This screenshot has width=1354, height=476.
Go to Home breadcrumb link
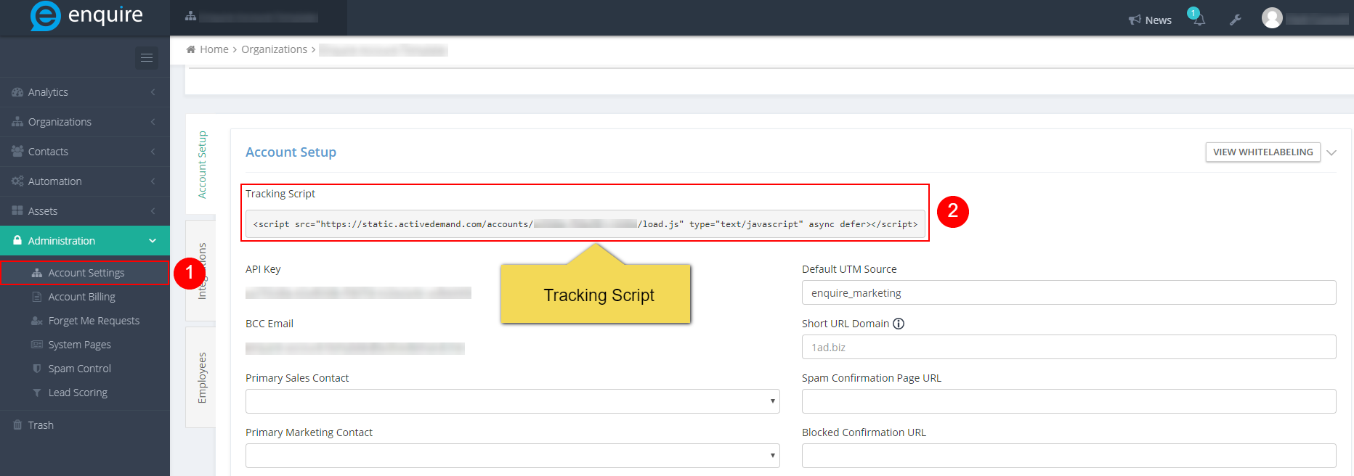tap(214, 49)
